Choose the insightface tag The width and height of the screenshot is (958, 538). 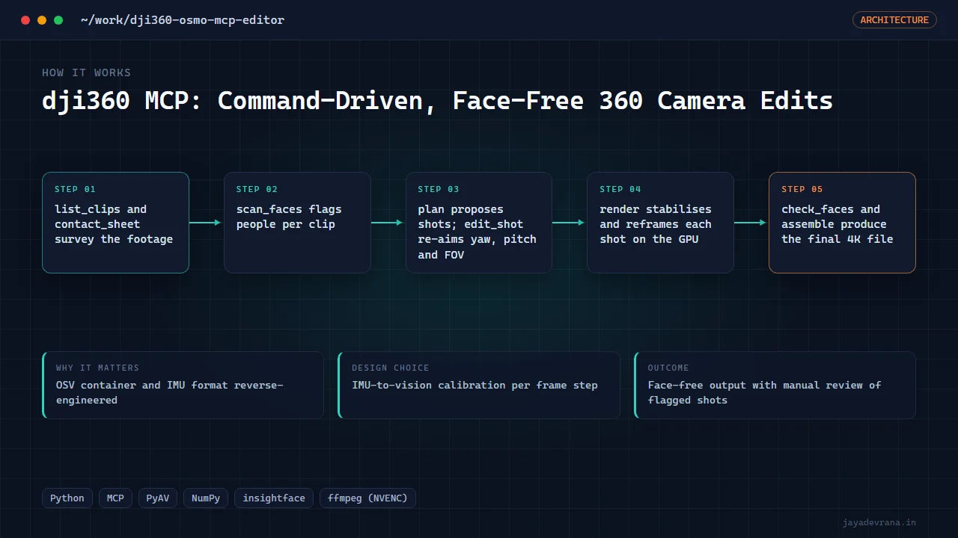[274, 498]
